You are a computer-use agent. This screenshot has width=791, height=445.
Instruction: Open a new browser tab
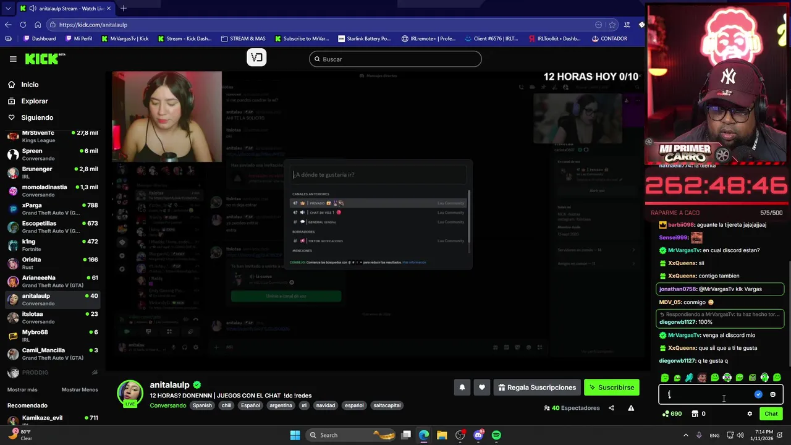pyautogui.click(x=124, y=8)
